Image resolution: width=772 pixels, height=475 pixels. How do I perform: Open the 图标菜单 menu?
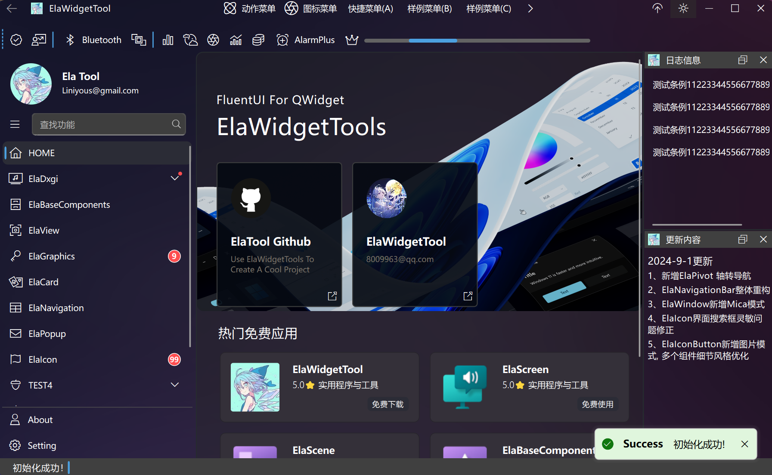point(311,9)
